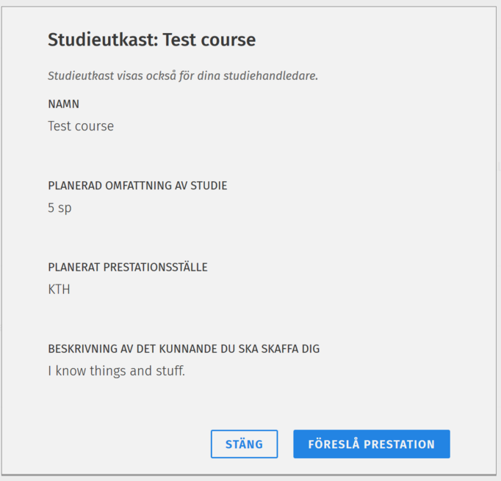This screenshot has height=481, width=501.
Task: Select the "KTH" value text
Action: [59, 289]
